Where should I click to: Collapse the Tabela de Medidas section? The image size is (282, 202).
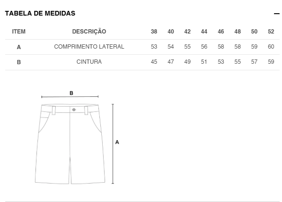[277, 14]
